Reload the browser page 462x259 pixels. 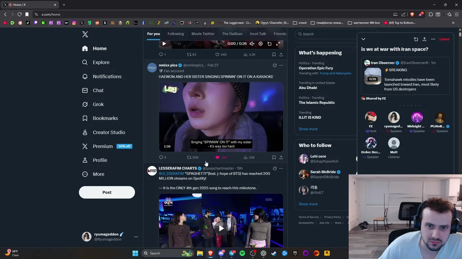(20, 14)
